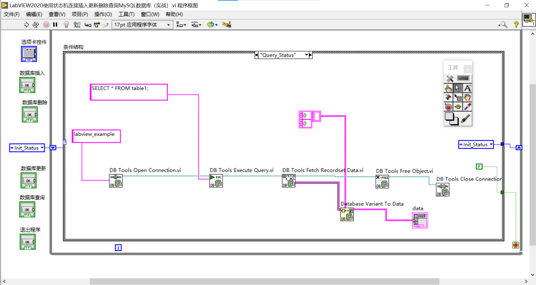Select the Get Color eyedropper tool

coord(468,106)
